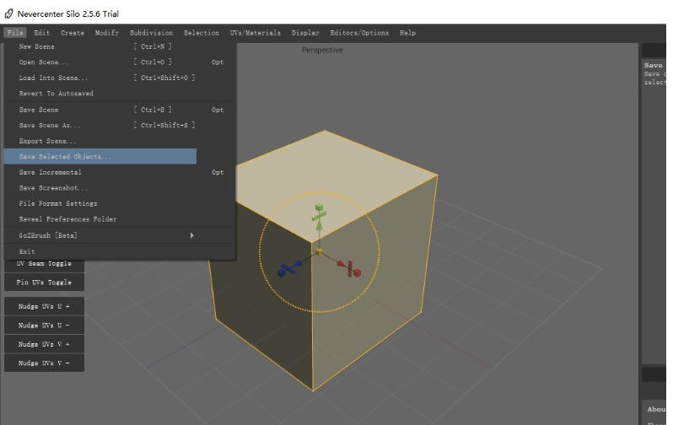
Task: Grab the red X-axis manipulator handle
Action: click(x=350, y=270)
